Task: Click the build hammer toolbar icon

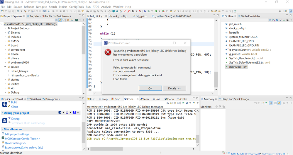Action: coord(25,11)
